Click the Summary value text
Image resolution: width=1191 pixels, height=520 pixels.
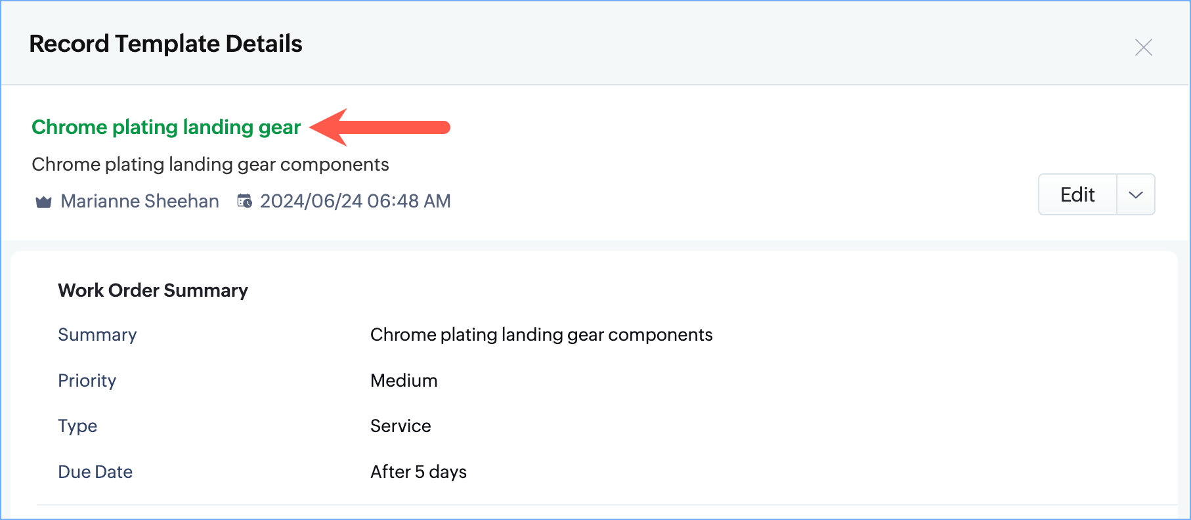click(541, 335)
